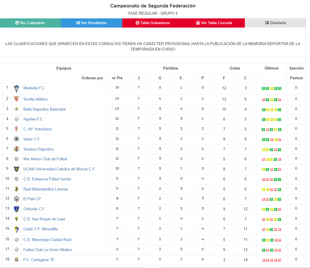The image size is (310, 268).
Task: Sort the table by Pts column
Action: point(117,78)
